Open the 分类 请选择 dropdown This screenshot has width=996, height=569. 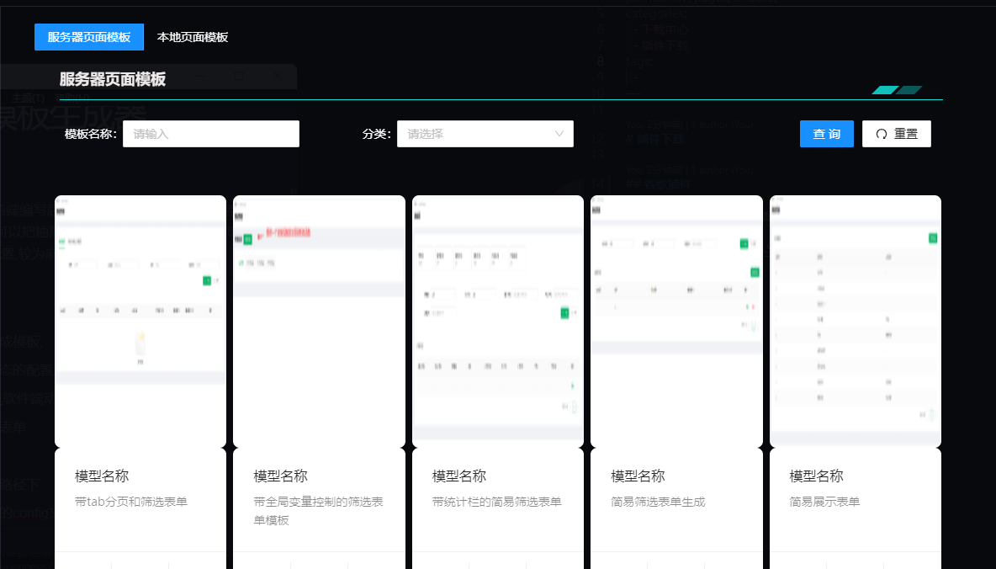[x=485, y=134]
